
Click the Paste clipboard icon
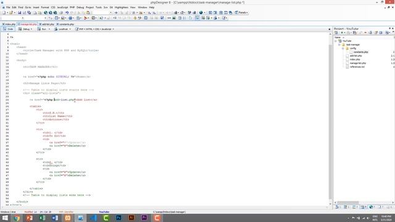(x=88, y=12)
